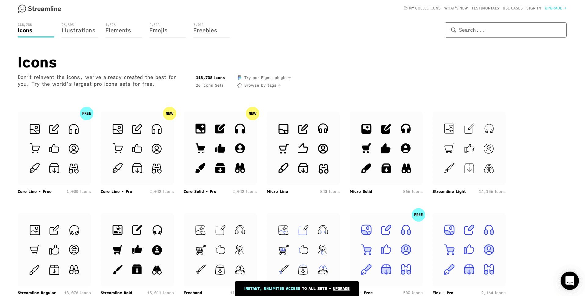This screenshot has width=585, height=296.
Task: Click binoculars icon in Core Solid - Pro
Action: [x=240, y=168]
